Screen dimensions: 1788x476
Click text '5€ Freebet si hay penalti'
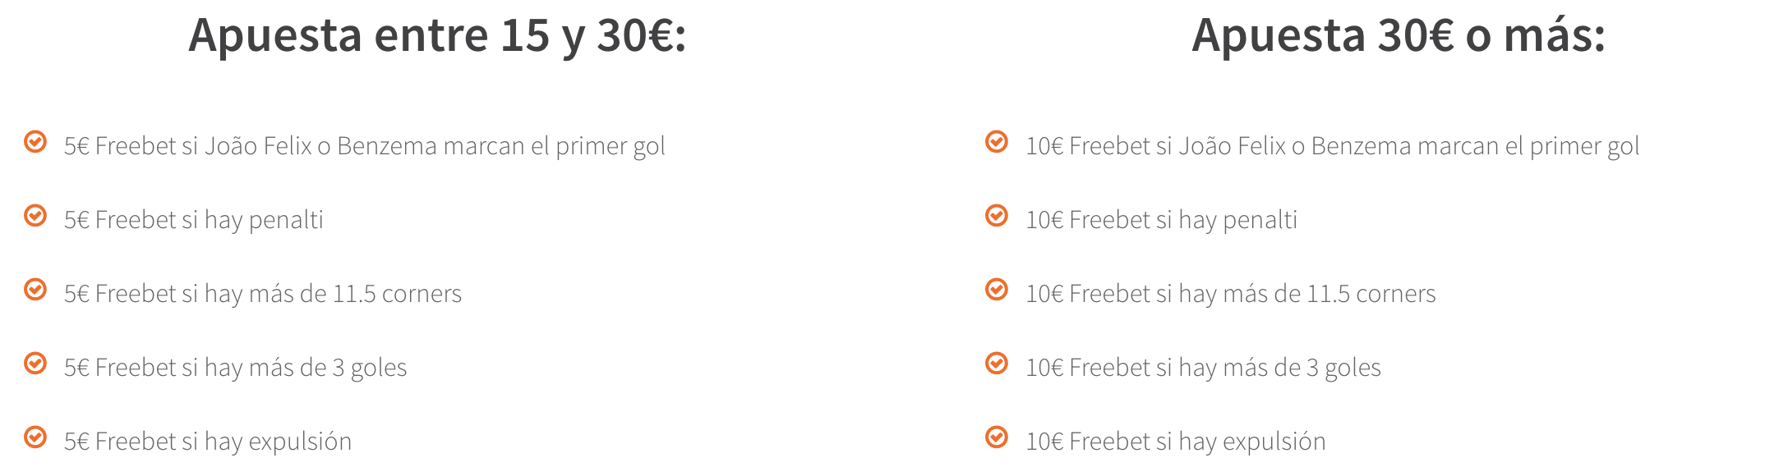(194, 220)
